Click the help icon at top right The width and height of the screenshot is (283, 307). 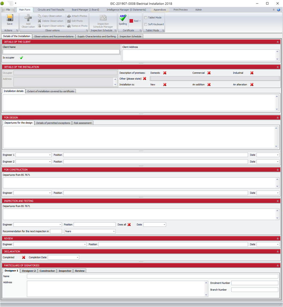(278, 10)
